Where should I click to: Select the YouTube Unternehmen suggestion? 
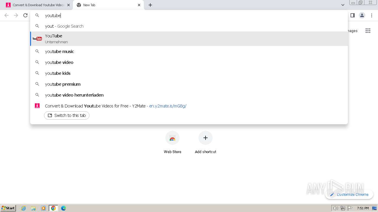(x=189, y=39)
